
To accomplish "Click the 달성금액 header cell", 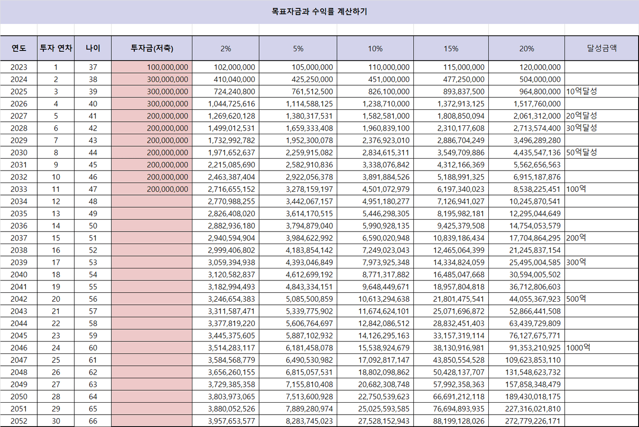I will [602, 48].
